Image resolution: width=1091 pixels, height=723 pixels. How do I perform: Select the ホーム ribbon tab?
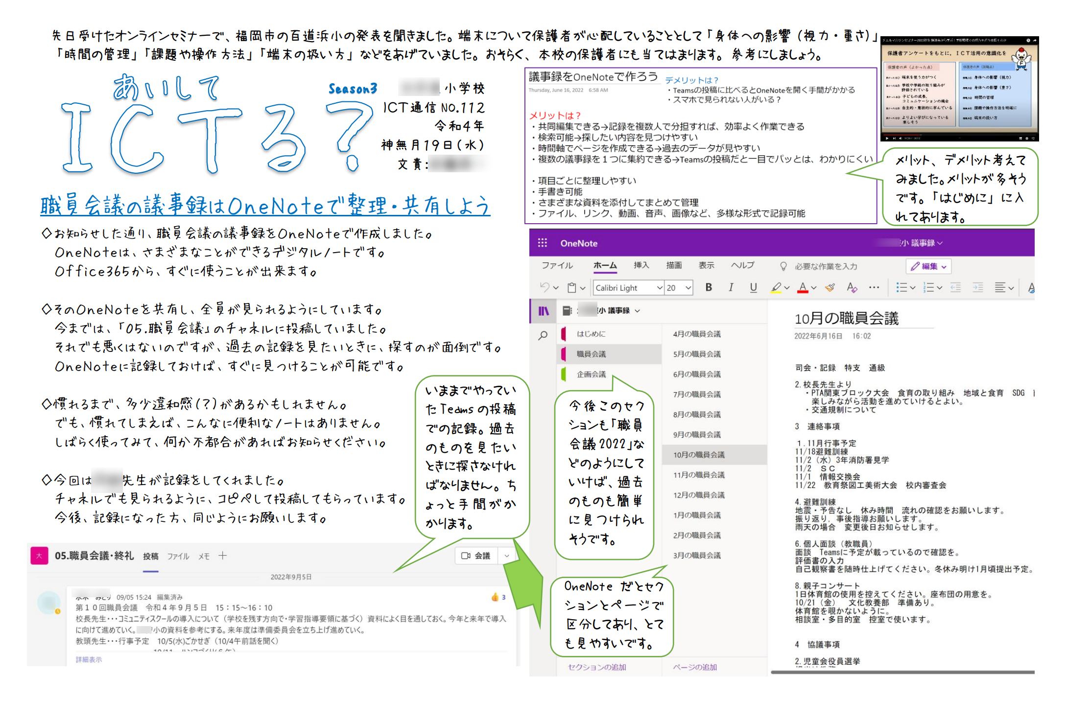click(605, 265)
